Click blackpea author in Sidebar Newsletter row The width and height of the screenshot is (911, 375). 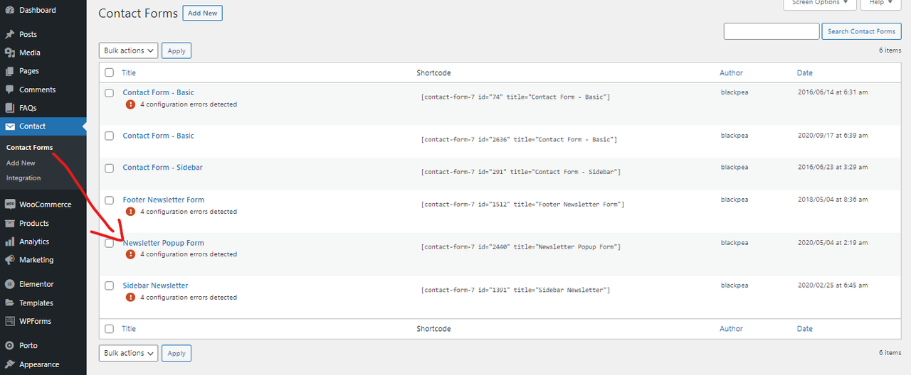pyautogui.click(x=734, y=286)
